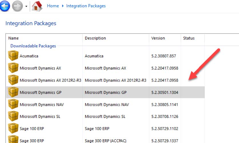Click the Home house icon
The height and width of the screenshot is (143, 239).
[37, 6]
